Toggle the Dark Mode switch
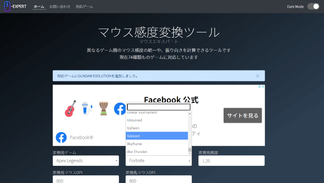 click(x=313, y=6)
